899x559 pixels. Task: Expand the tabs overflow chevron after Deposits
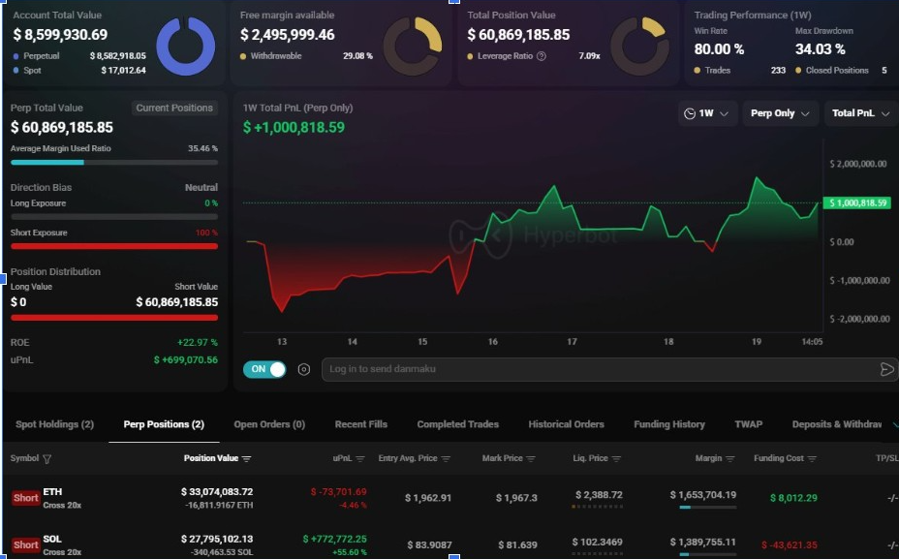tap(895, 425)
